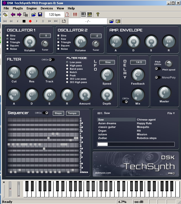Click the yellow question mark help icon
The height and width of the screenshot is (204, 181).
click(98, 15)
